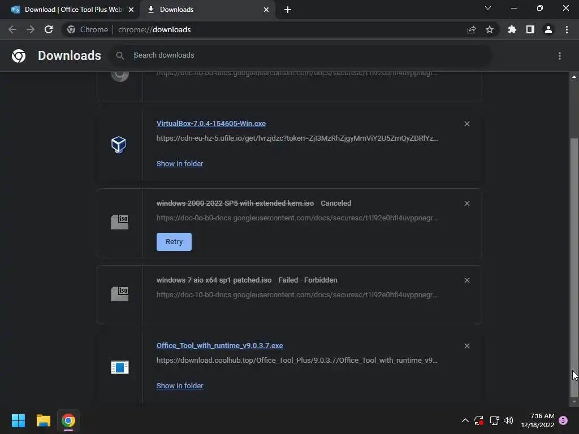
Task: Click the canceled windows 2000 filename
Action: tap(235, 203)
